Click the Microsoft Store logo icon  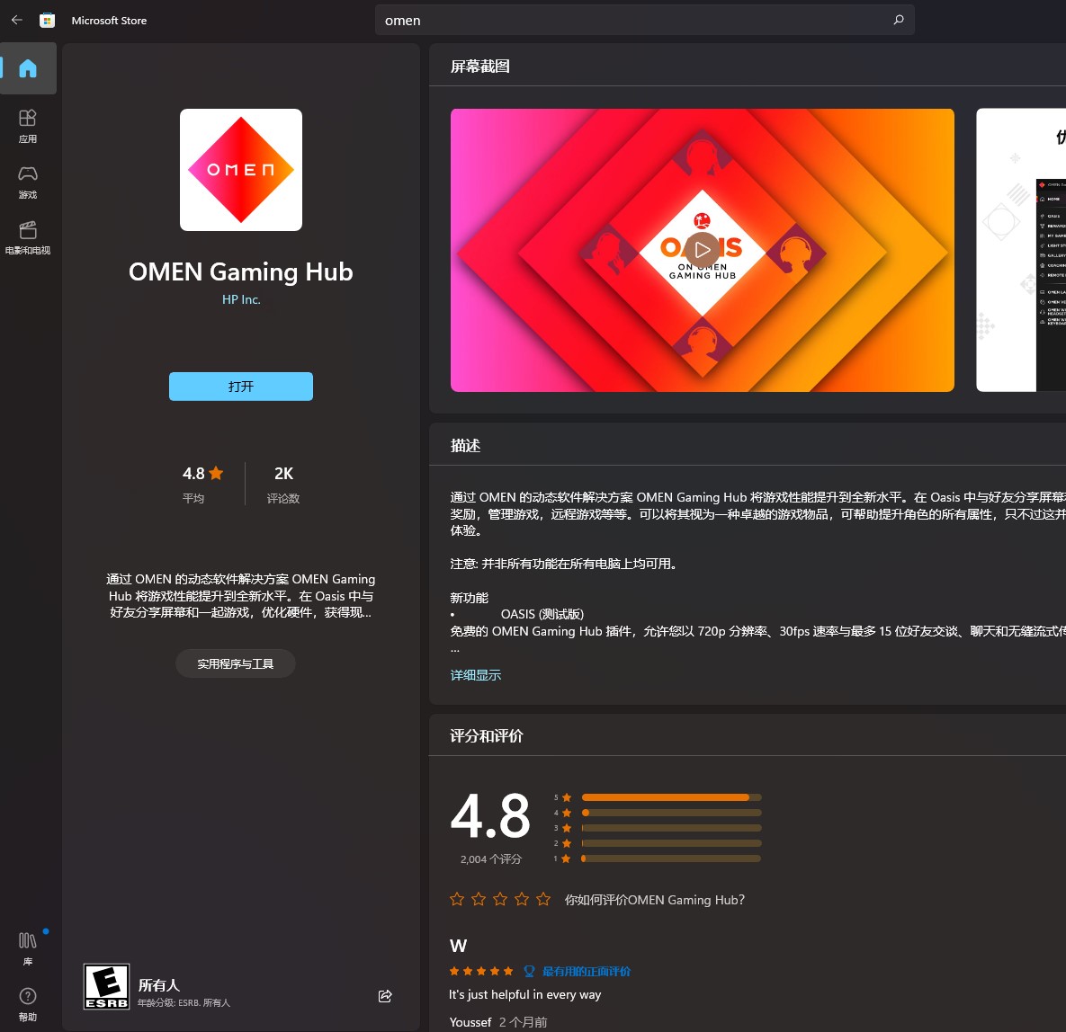coord(47,21)
